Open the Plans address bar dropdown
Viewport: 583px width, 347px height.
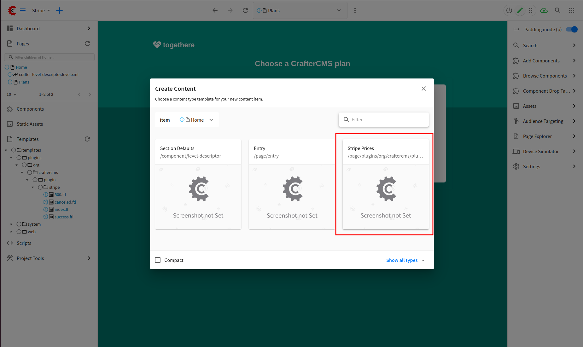pos(339,10)
